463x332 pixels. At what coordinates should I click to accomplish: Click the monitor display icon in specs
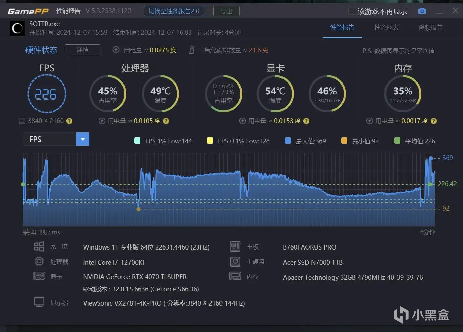click(x=39, y=302)
